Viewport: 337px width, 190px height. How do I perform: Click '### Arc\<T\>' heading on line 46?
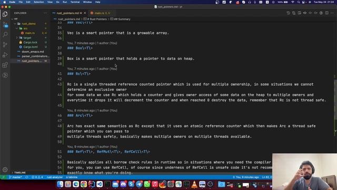[80, 116]
